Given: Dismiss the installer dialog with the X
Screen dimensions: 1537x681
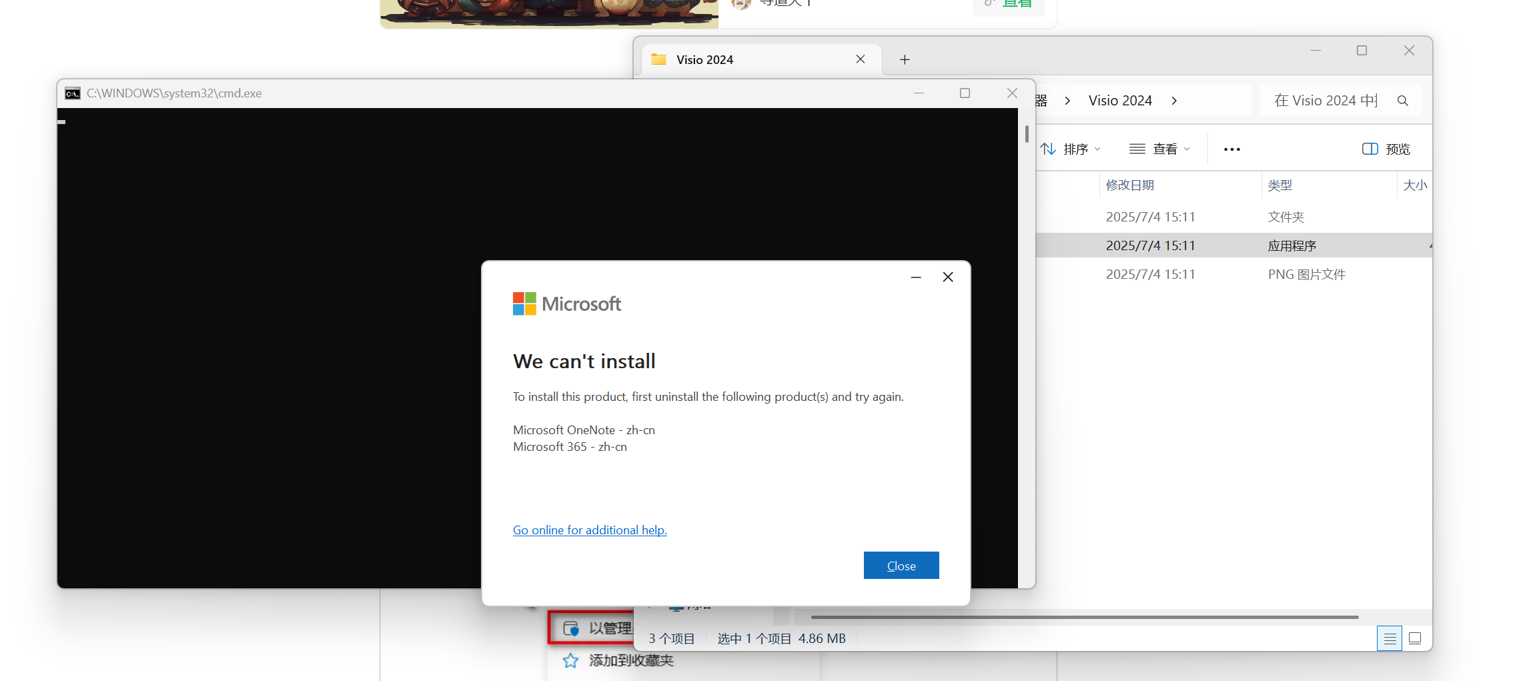Looking at the screenshot, I should tap(948, 277).
